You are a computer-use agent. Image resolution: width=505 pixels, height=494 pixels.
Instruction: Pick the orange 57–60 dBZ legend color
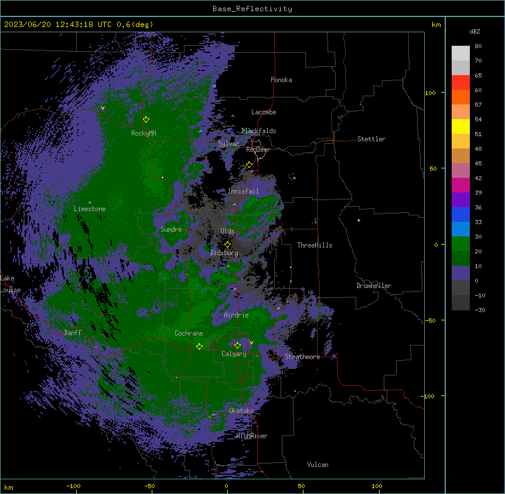click(460, 97)
